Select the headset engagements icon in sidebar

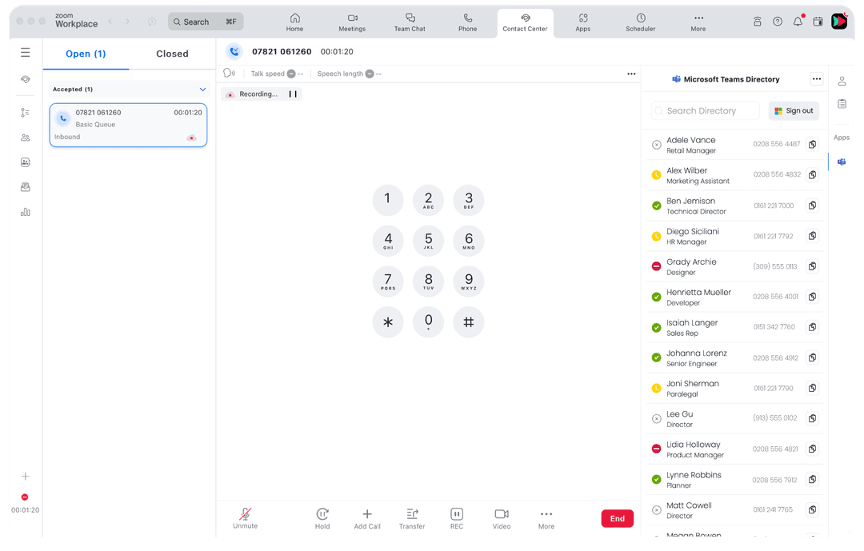[x=25, y=79]
